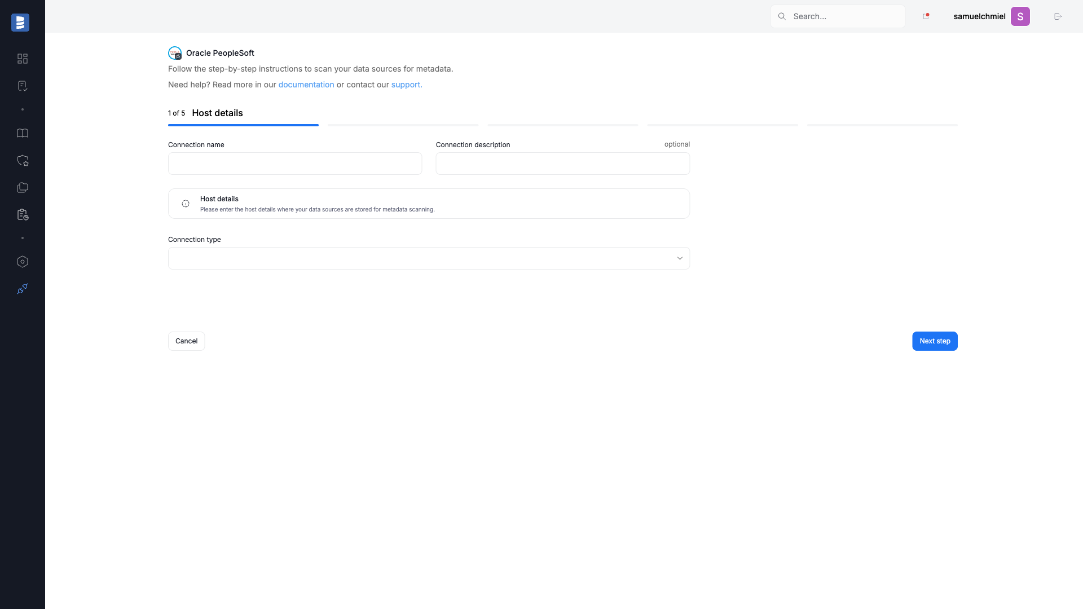
Task: Click the info icon in Host details box
Action: 186,204
